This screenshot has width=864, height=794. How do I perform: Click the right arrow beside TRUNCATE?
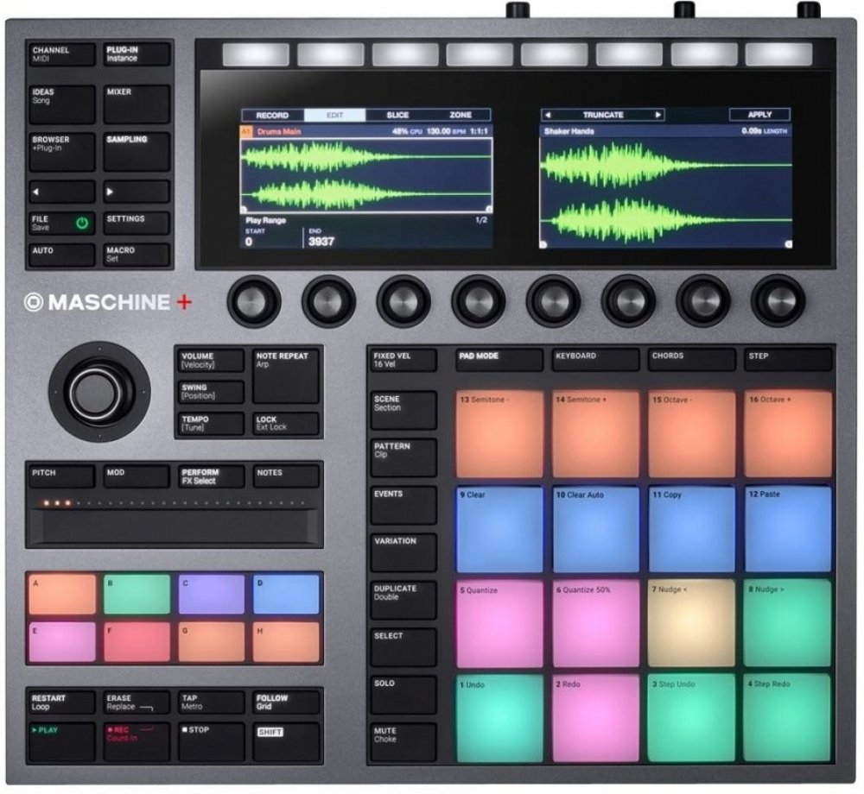(x=658, y=115)
